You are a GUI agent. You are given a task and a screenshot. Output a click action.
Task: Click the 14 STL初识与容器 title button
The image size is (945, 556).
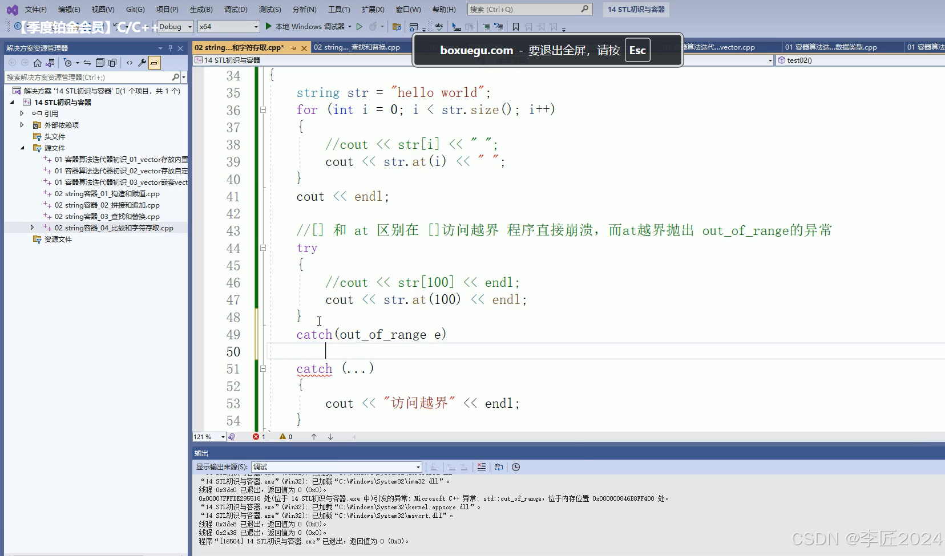coord(636,10)
